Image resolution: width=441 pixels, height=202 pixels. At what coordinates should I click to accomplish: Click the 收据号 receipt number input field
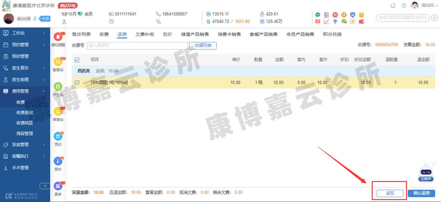(137, 46)
